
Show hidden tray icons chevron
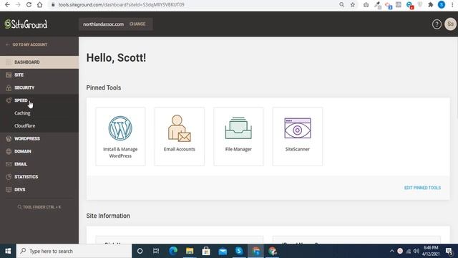[x=392, y=251]
